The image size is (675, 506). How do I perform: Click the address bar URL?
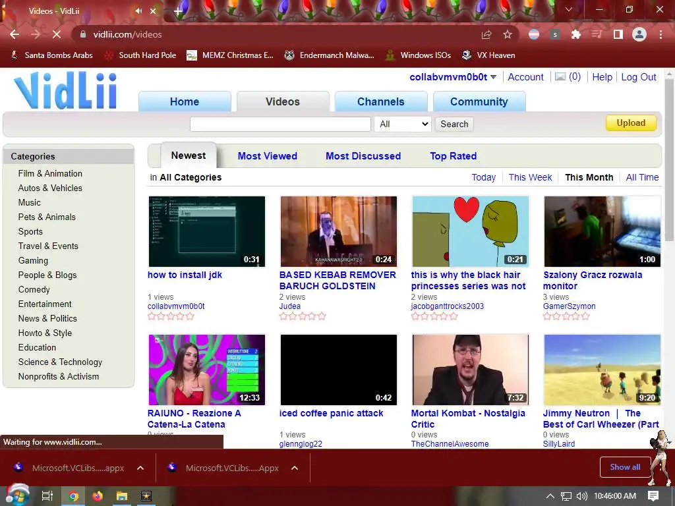pos(127,34)
